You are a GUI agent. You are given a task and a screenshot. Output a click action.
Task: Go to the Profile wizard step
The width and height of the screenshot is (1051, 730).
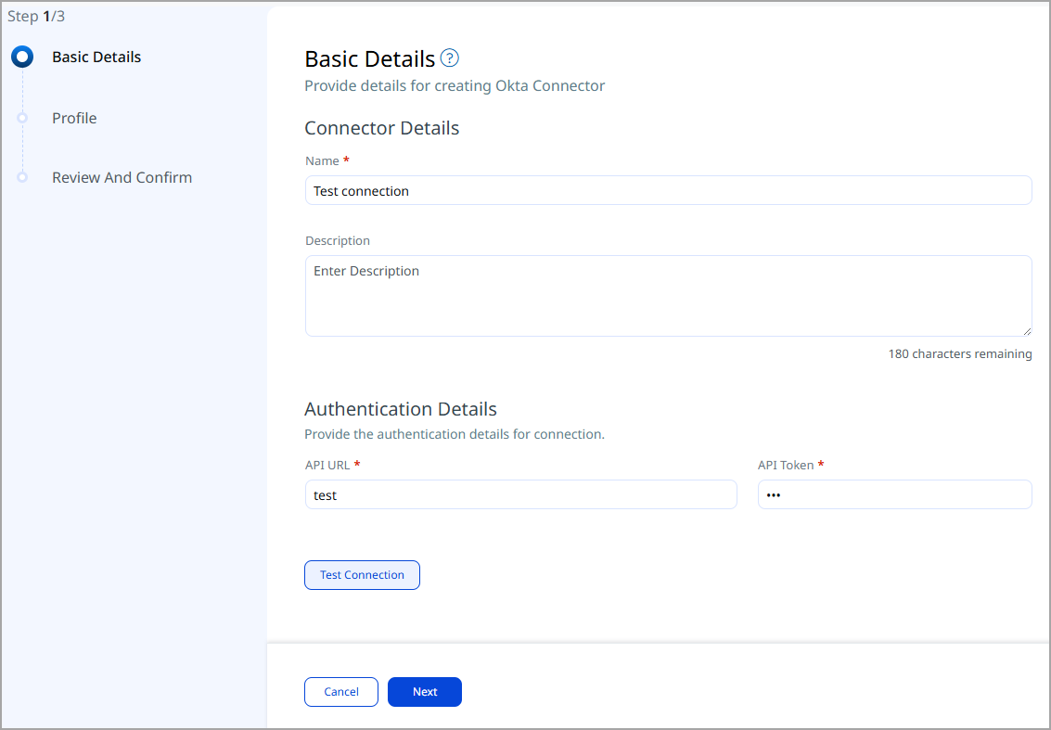click(74, 118)
